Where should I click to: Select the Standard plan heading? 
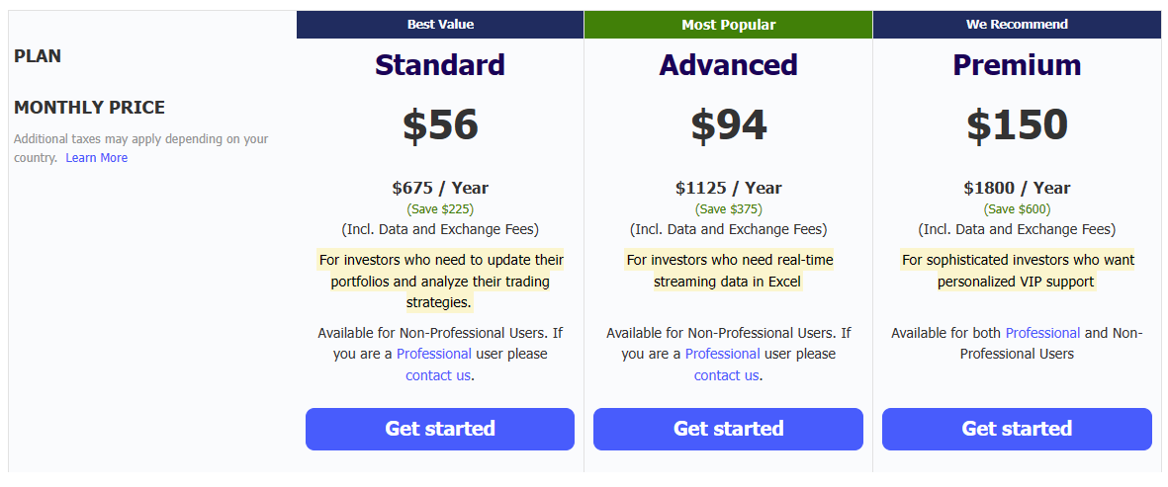click(x=440, y=65)
